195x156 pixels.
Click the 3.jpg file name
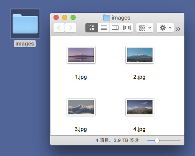[81, 129]
